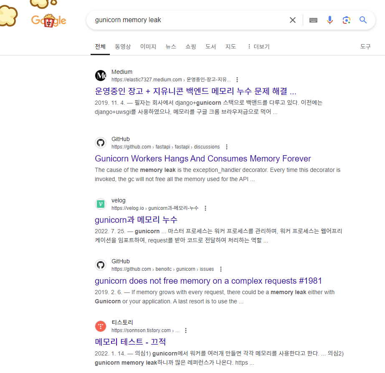Click snippet text starting '2019. 11. 4.'
Viewport: 385px width, 373px height.
point(208,107)
